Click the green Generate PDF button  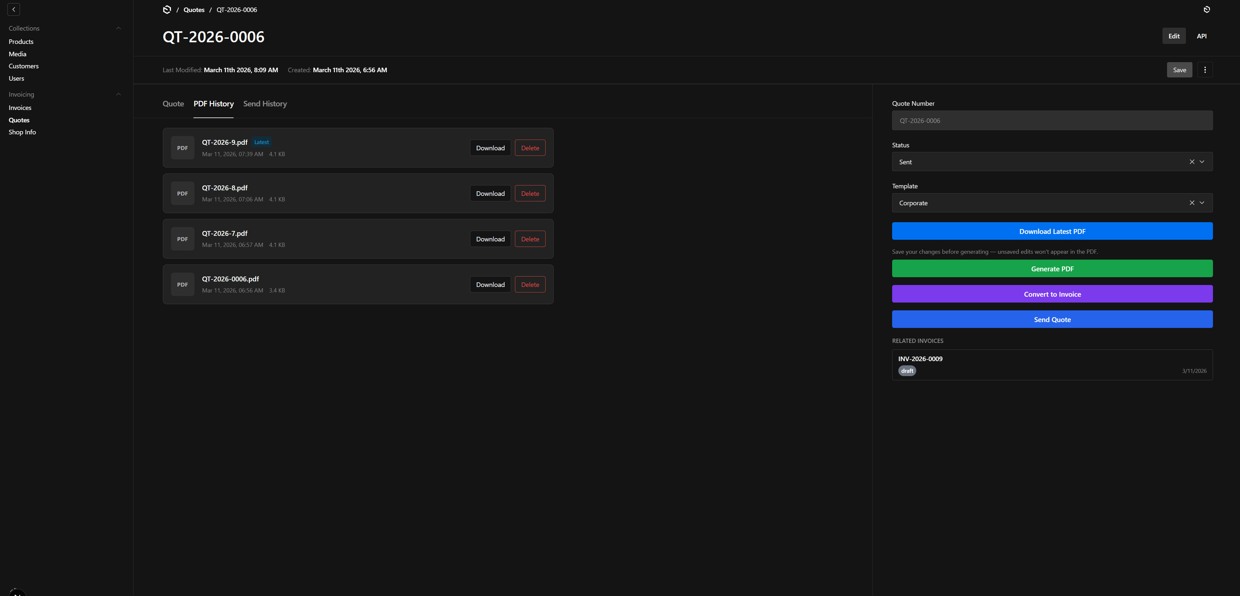click(1052, 269)
